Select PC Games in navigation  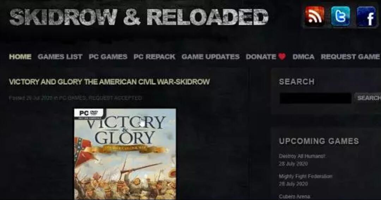[x=108, y=57]
